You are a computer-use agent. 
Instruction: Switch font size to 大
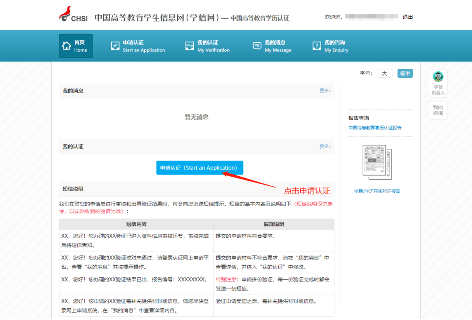(x=384, y=73)
